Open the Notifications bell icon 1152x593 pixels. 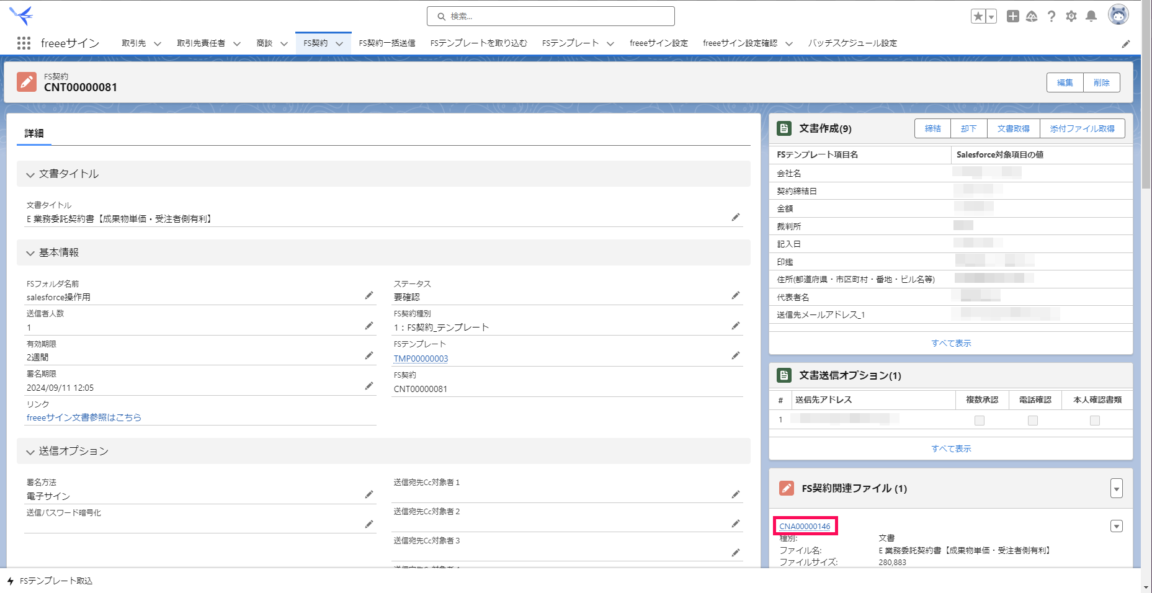tap(1091, 17)
